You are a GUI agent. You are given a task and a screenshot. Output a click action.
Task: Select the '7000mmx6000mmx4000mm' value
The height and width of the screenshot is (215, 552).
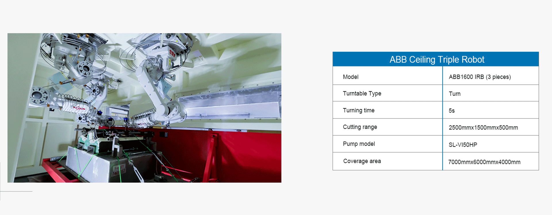pos(484,162)
